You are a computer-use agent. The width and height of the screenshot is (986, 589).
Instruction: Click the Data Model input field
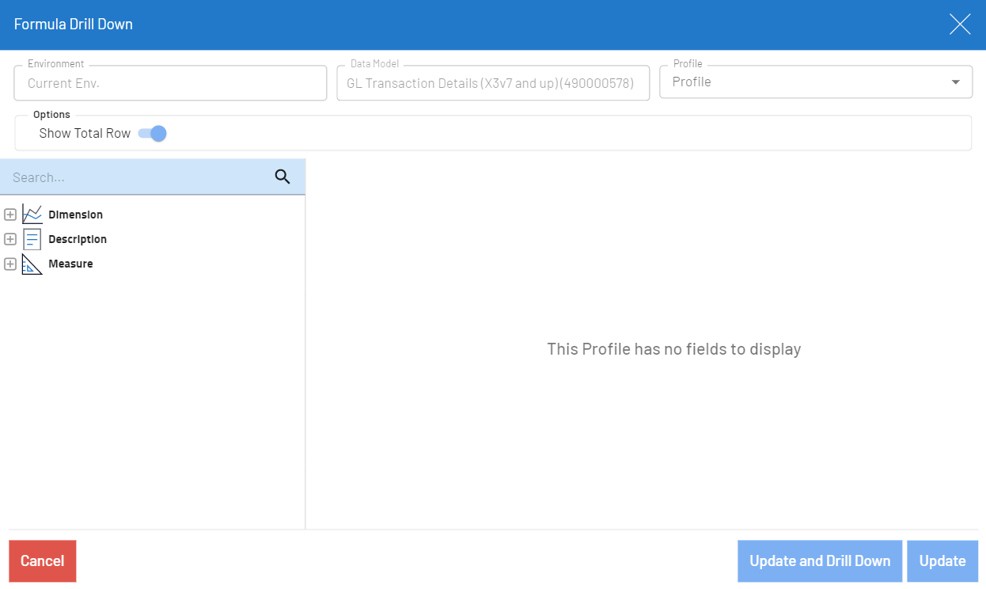tap(492, 83)
